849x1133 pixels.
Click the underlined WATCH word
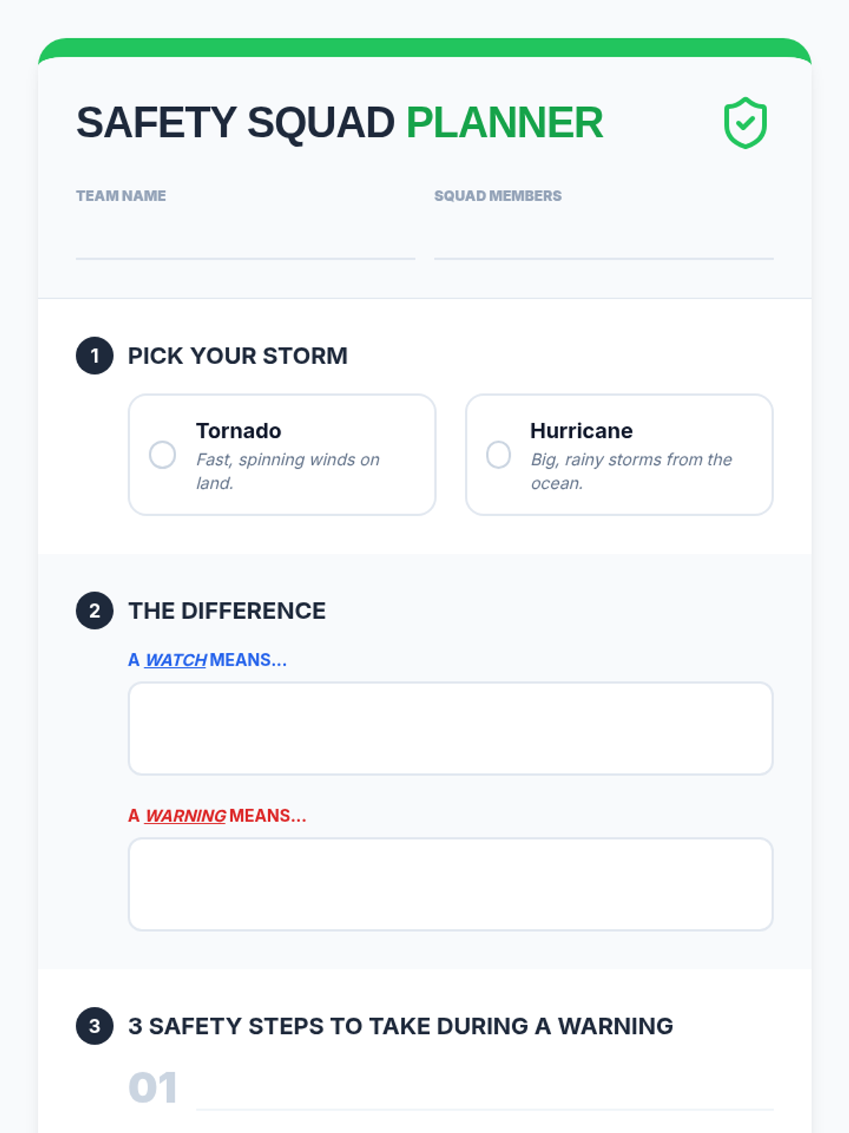click(175, 660)
